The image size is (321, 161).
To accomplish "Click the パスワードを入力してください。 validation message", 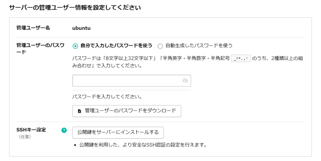I will click(107, 97).
